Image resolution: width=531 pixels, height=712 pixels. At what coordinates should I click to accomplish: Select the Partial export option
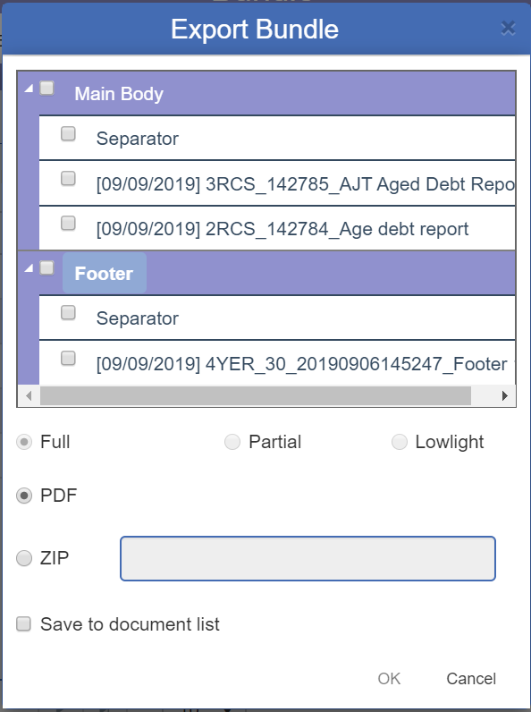pos(232,442)
